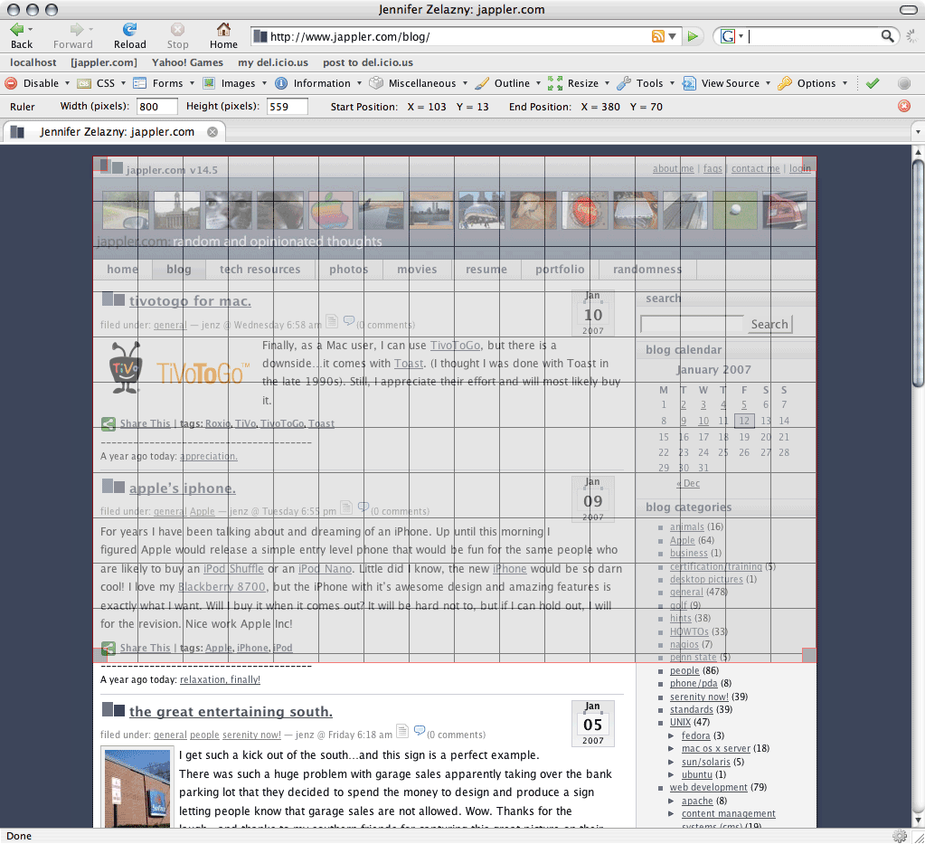This screenshot has height=844, width=925.
Task: Click the comments bubble icon on tivotogo post
Action: point(349,321)
